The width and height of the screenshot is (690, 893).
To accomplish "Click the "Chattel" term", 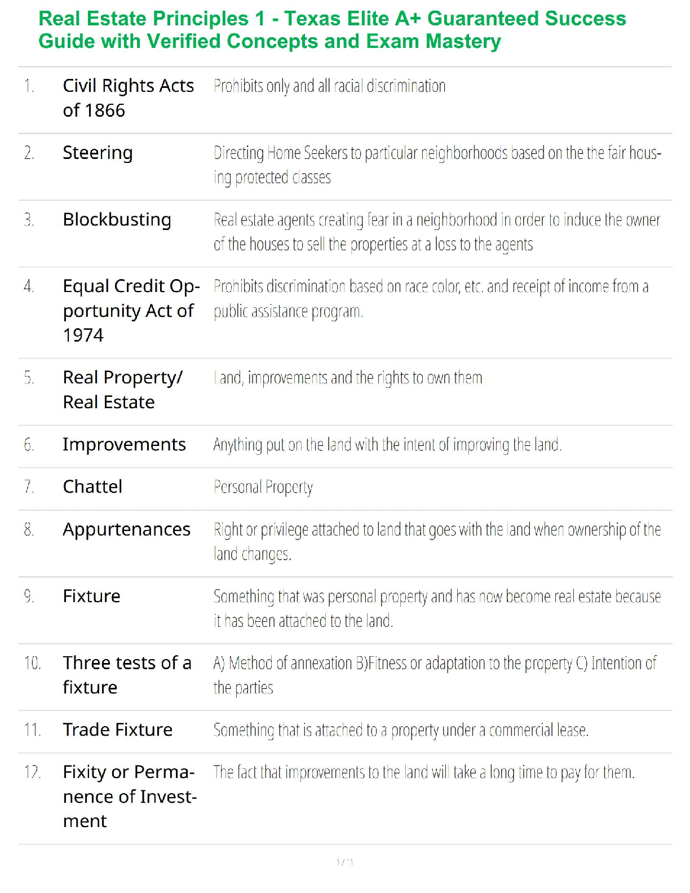I will click(x=92, y=487).
